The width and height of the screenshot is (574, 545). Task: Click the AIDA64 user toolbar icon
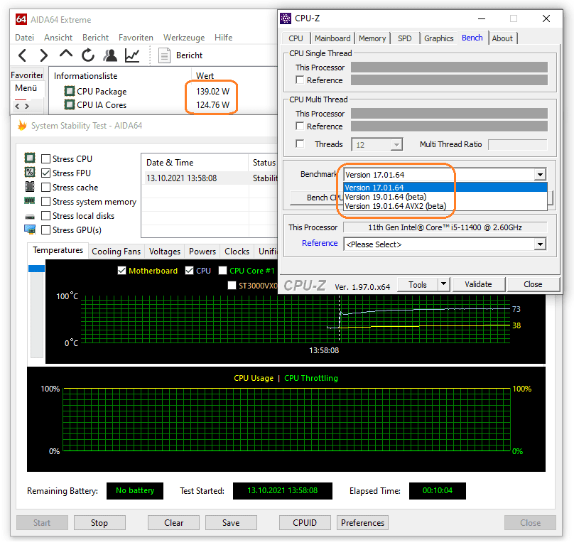[110, 55]
